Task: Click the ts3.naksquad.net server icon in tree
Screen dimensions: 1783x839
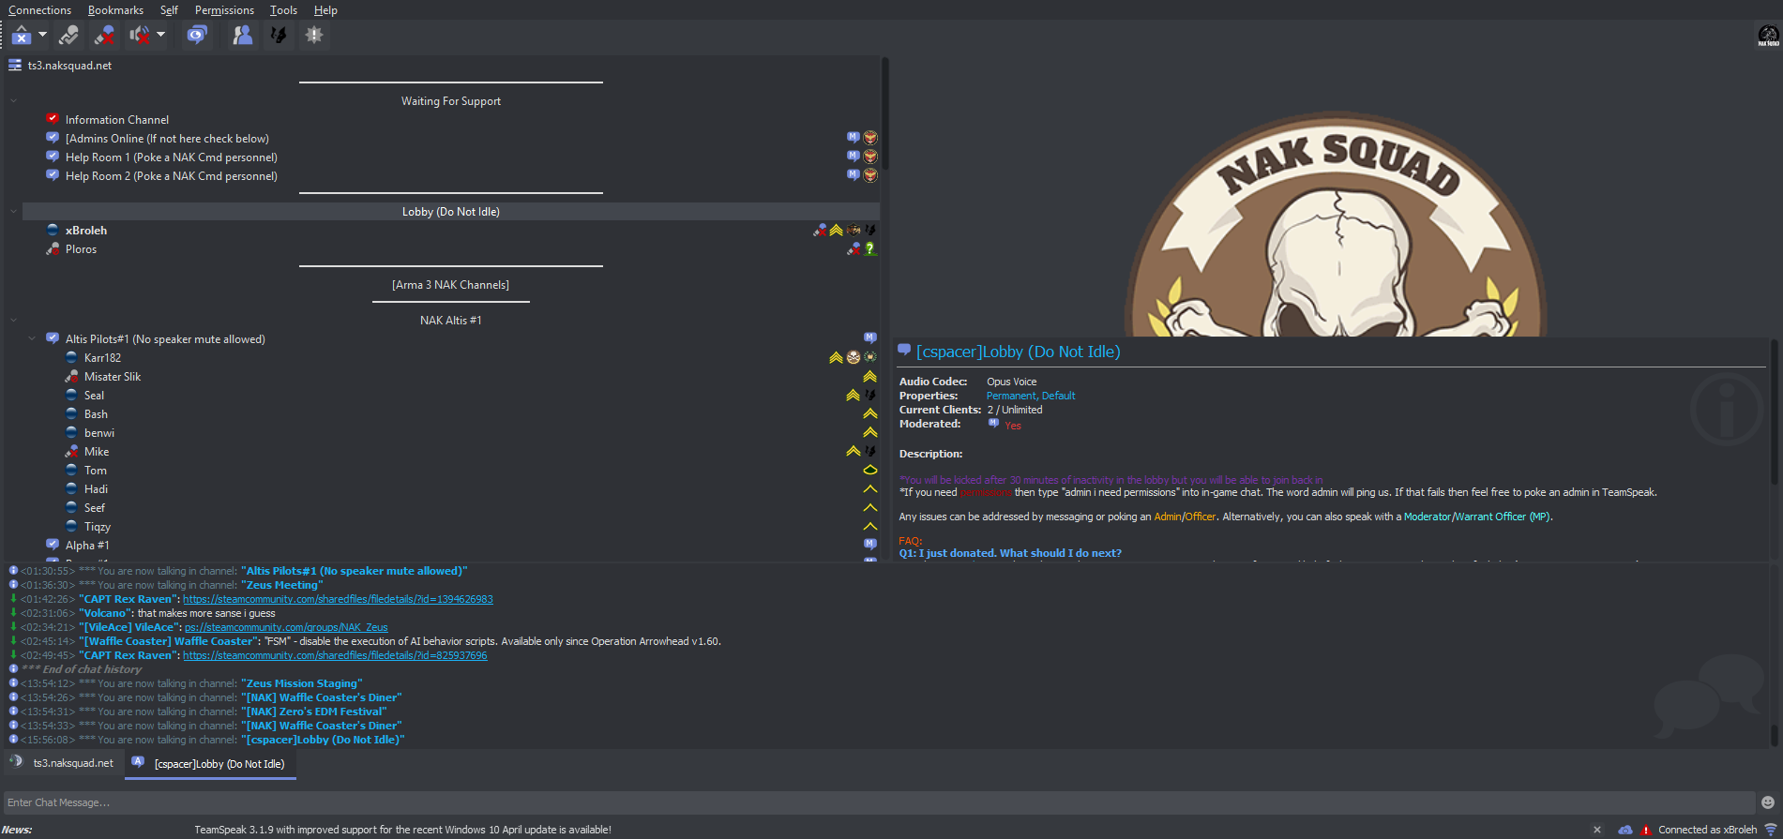Action: point(15,66)
